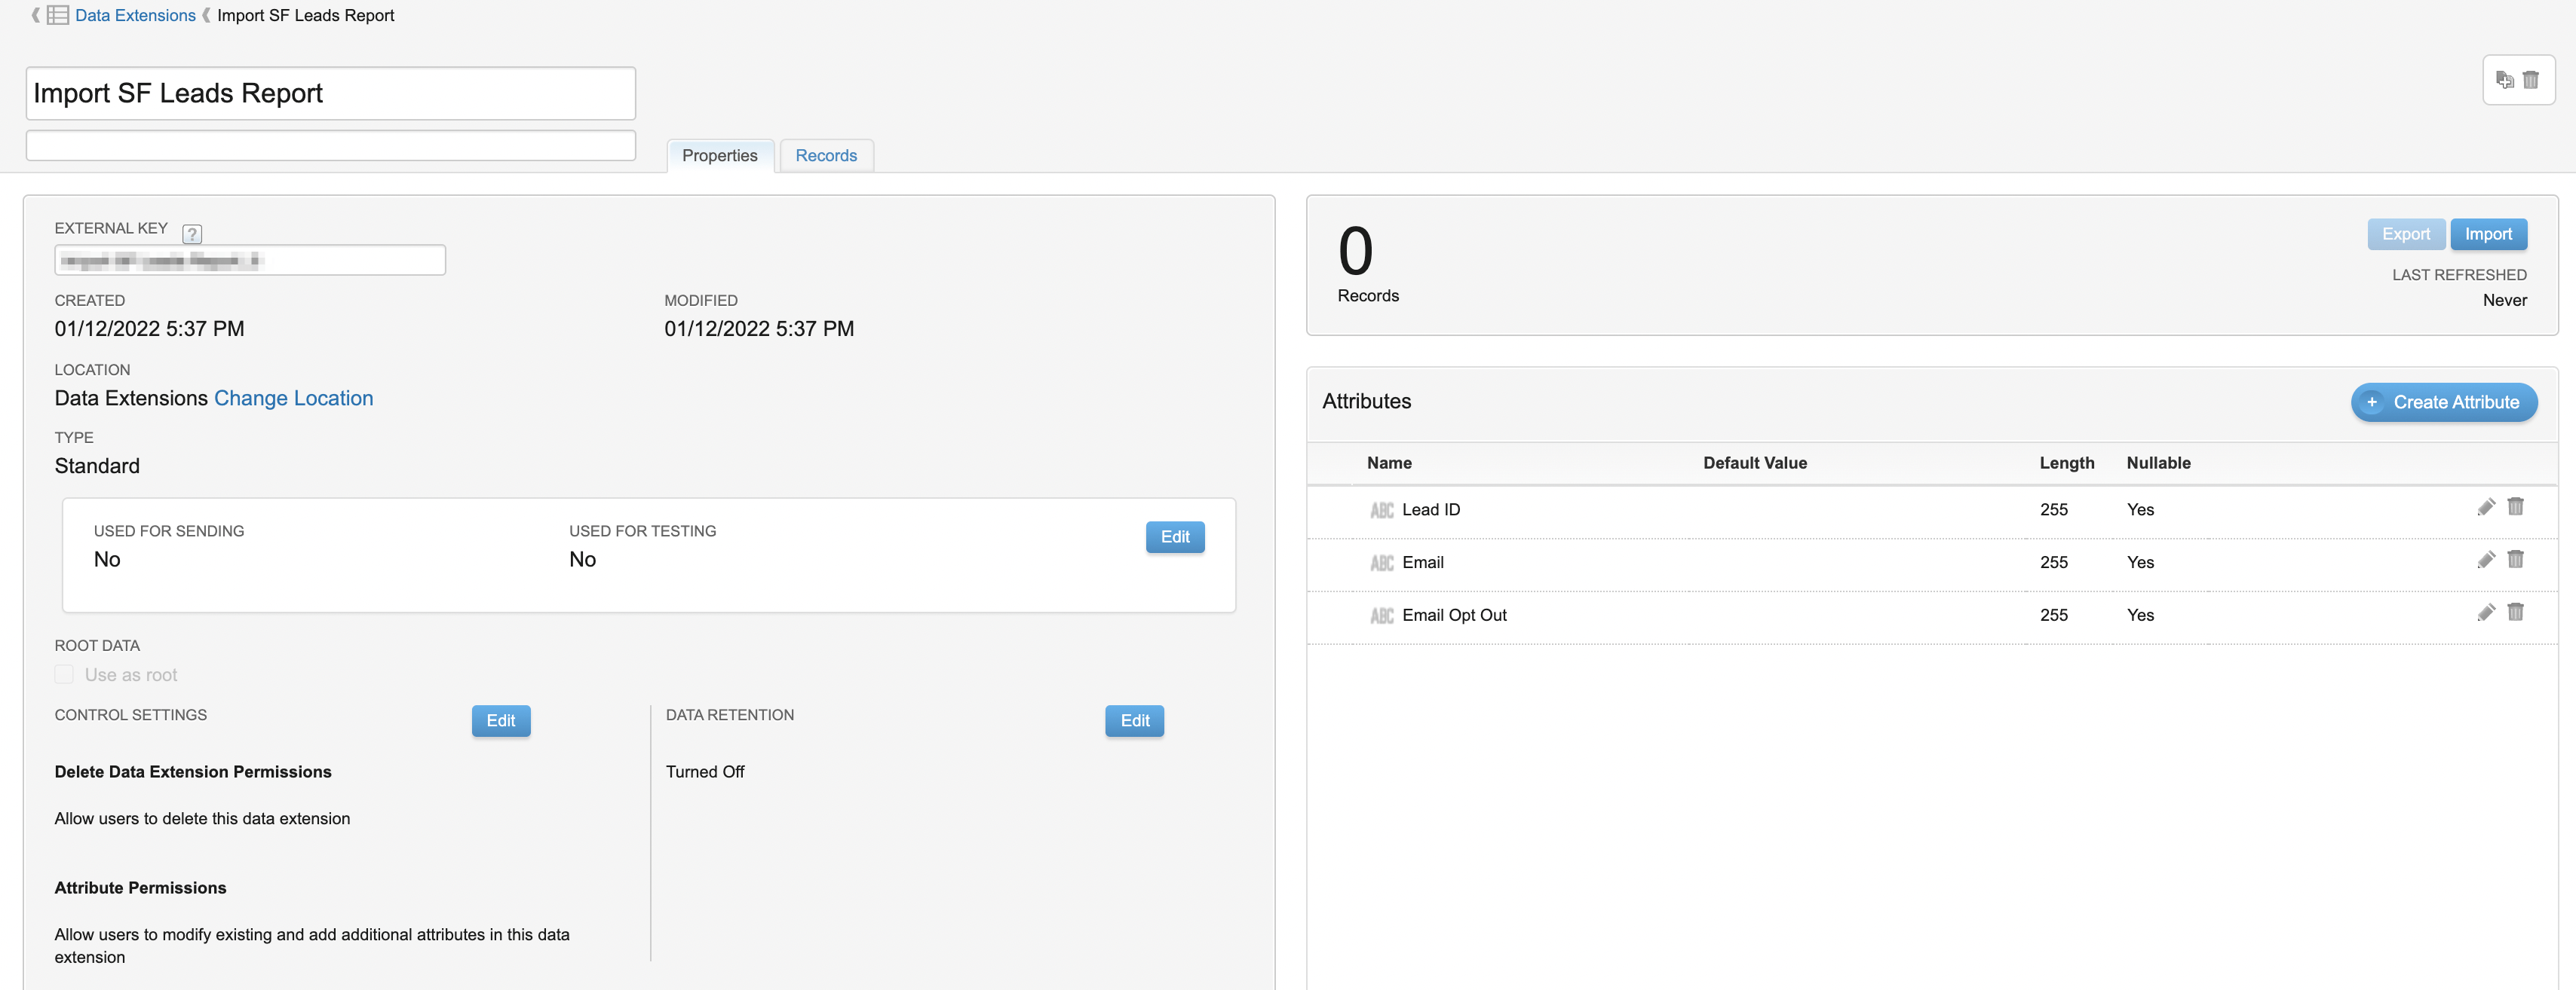The height and width of the screenshot is (990, 2576).
Task: Open Data Extensions breadcrumb link
Action: coord(135,15)
